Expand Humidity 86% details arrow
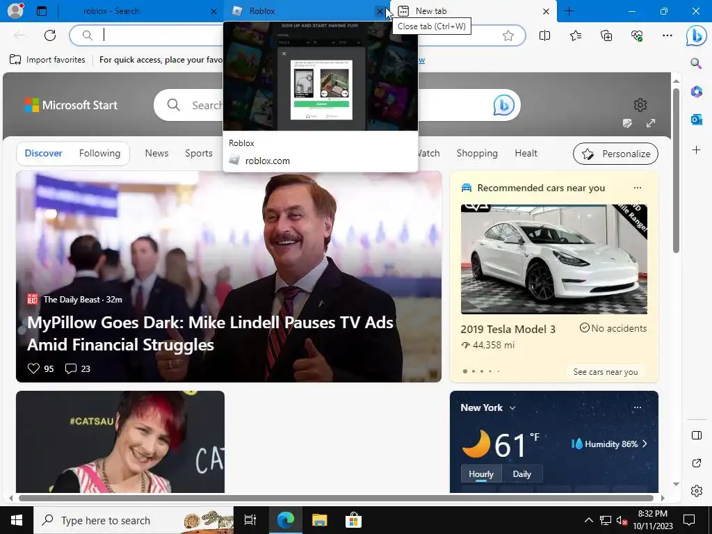 click(645, 444)
